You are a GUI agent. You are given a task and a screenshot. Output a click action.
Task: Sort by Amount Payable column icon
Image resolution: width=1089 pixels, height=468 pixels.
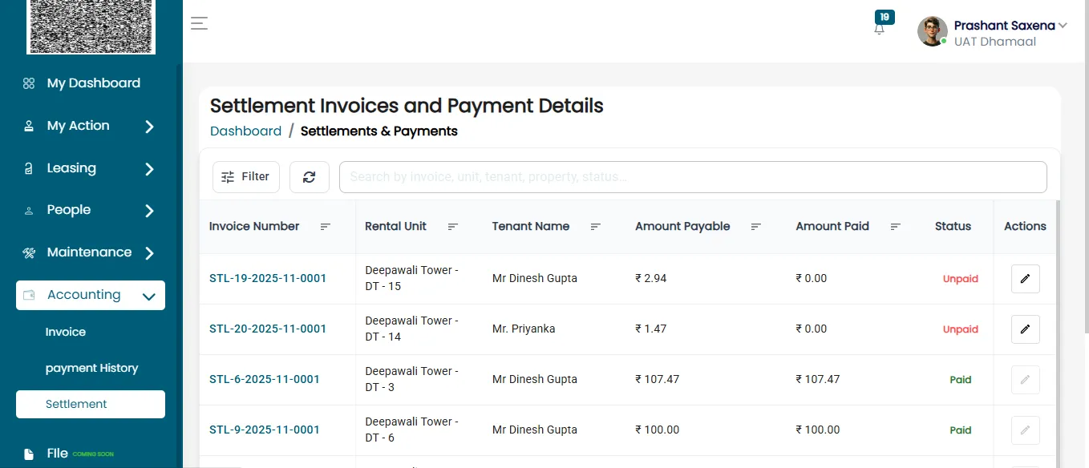click(756, 227)
